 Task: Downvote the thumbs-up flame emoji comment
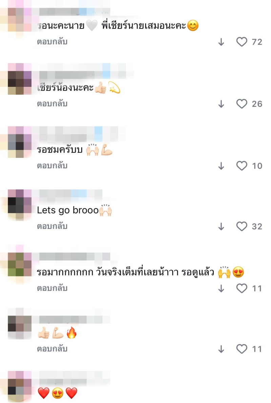[x=221, y=349]
